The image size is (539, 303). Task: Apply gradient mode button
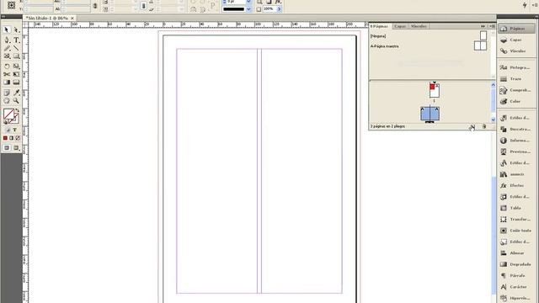coord(11,138)
